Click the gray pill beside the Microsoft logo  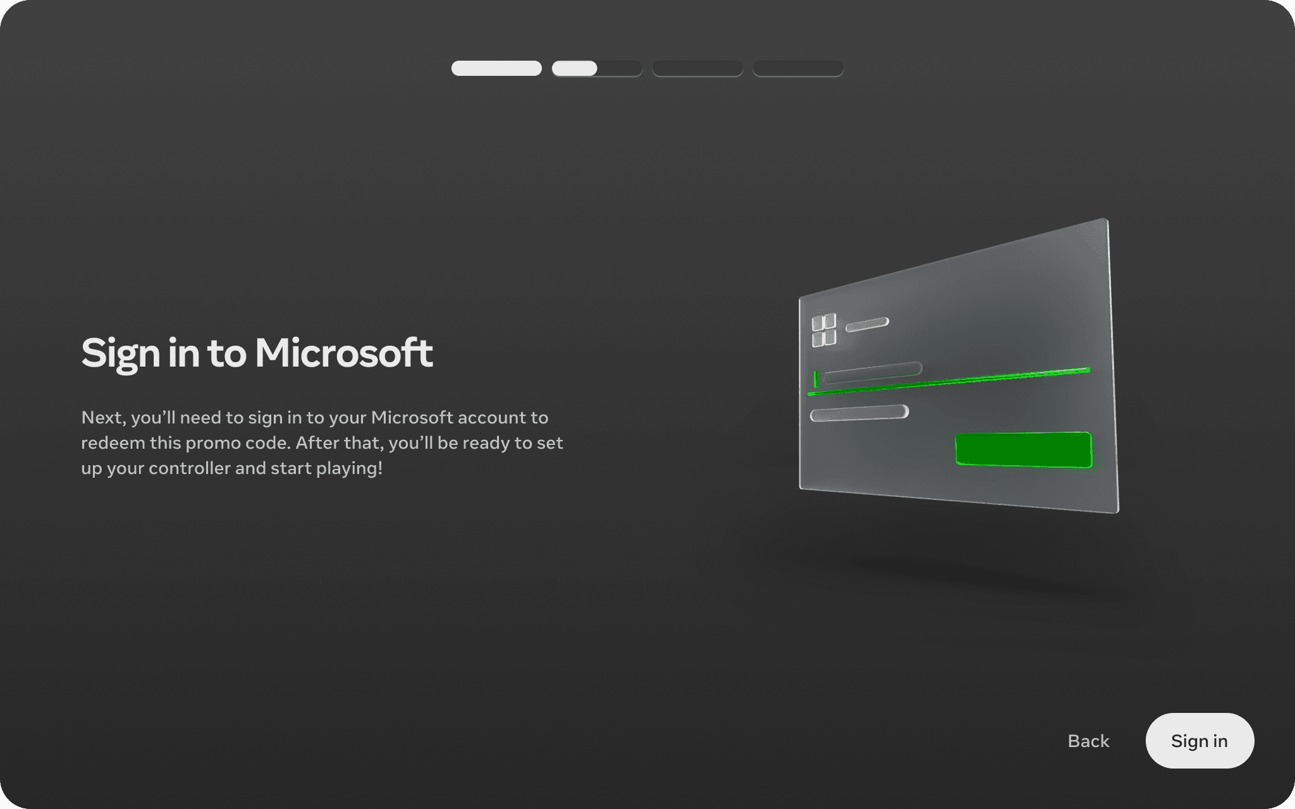tap(867, 325)
